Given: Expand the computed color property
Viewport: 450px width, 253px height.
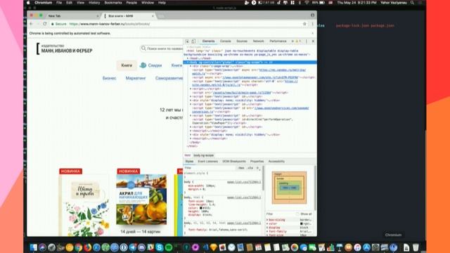Looking at the screenshot, I should [x=267, y=223].
